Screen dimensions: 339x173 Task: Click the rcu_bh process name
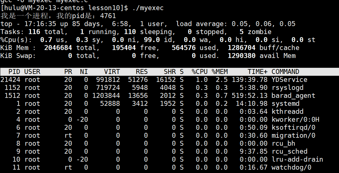283,144
